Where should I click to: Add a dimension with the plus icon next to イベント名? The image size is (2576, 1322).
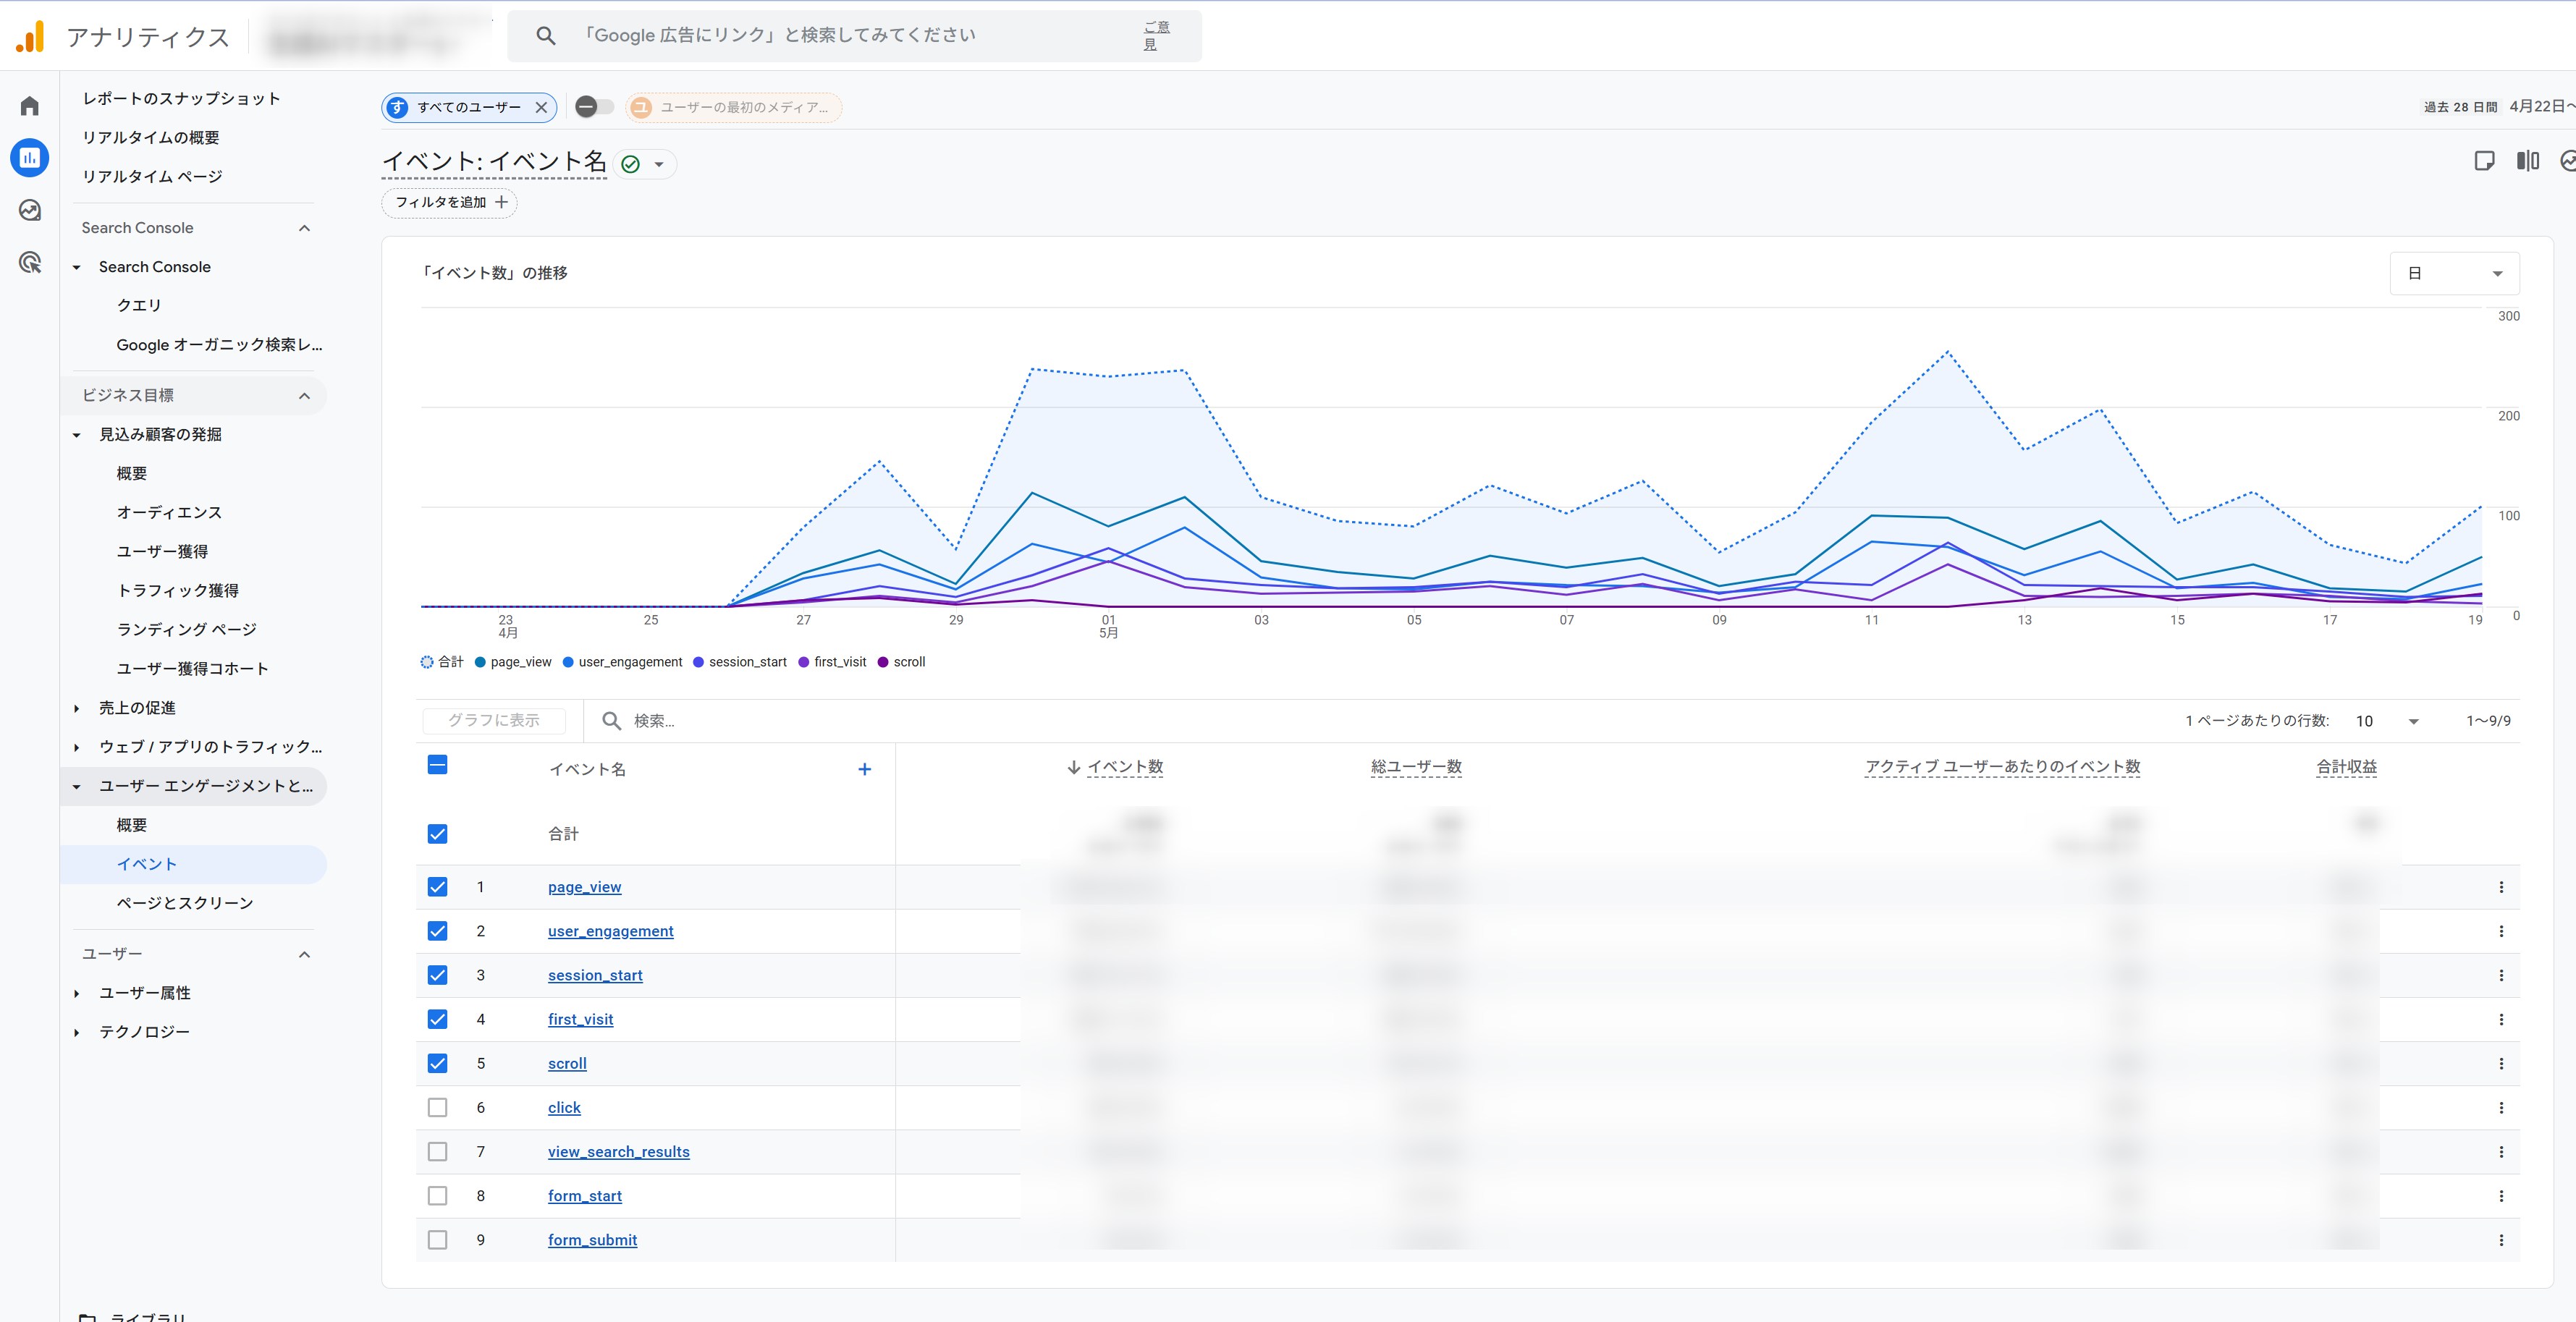pos(864,769)
